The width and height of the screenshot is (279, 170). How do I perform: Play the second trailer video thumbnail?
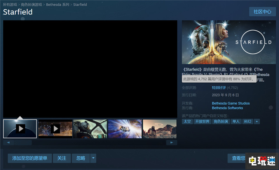point(55,129)
